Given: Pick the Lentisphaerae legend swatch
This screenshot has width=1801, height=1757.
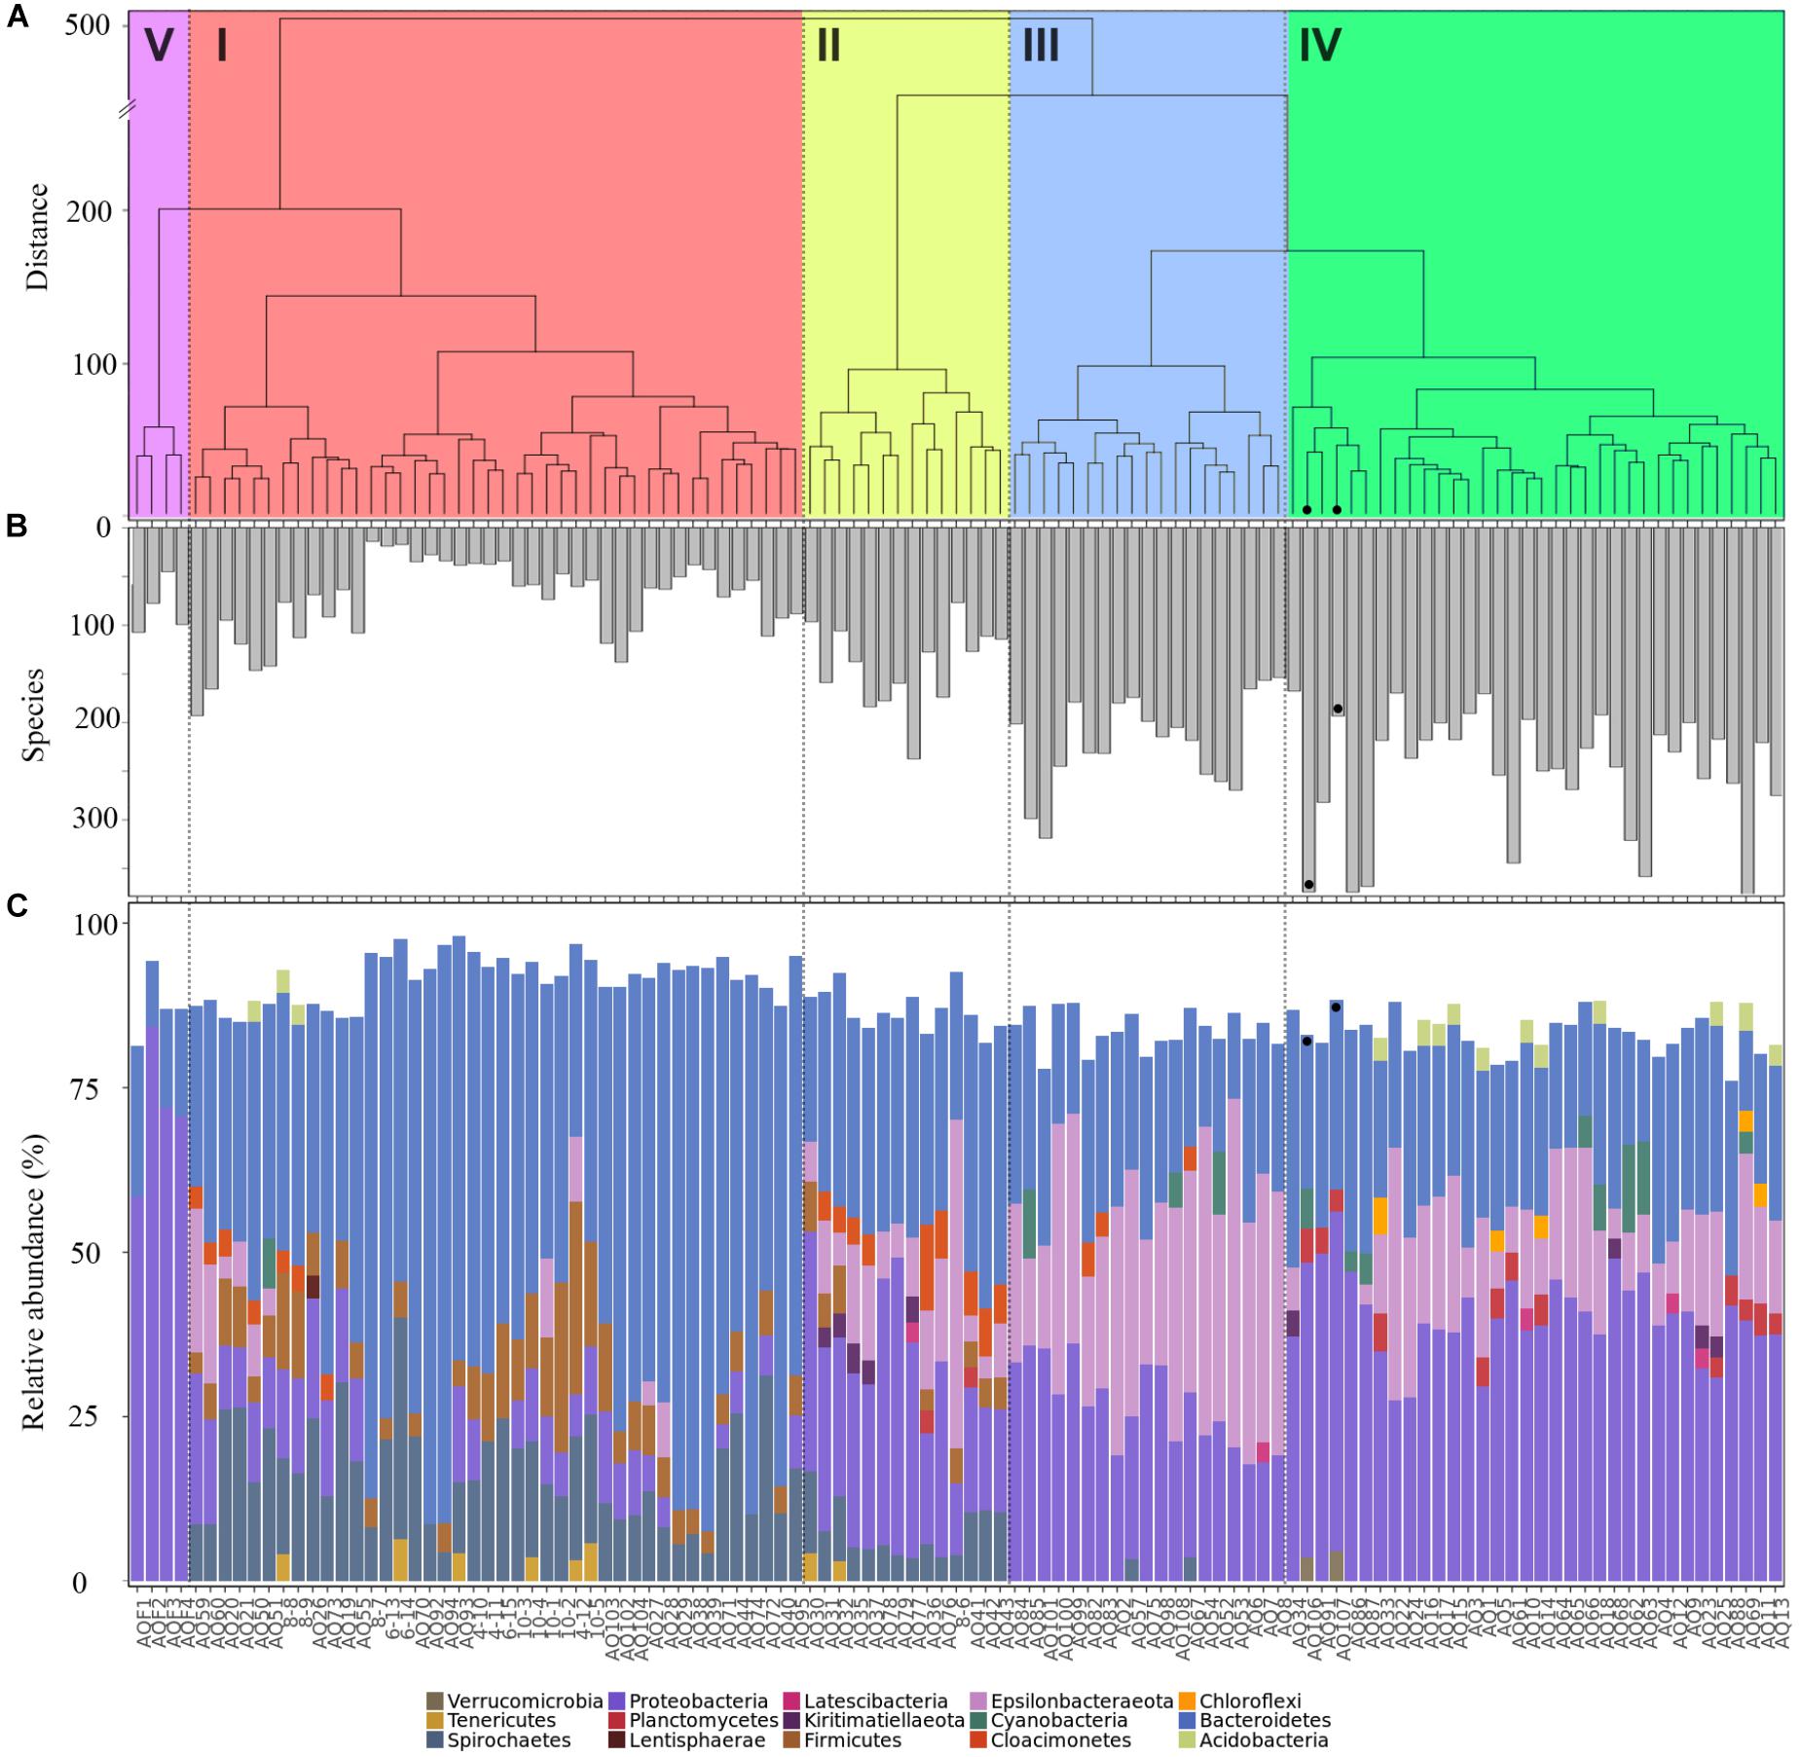Looking at the screenshot, I should [x=615, y=1740].
